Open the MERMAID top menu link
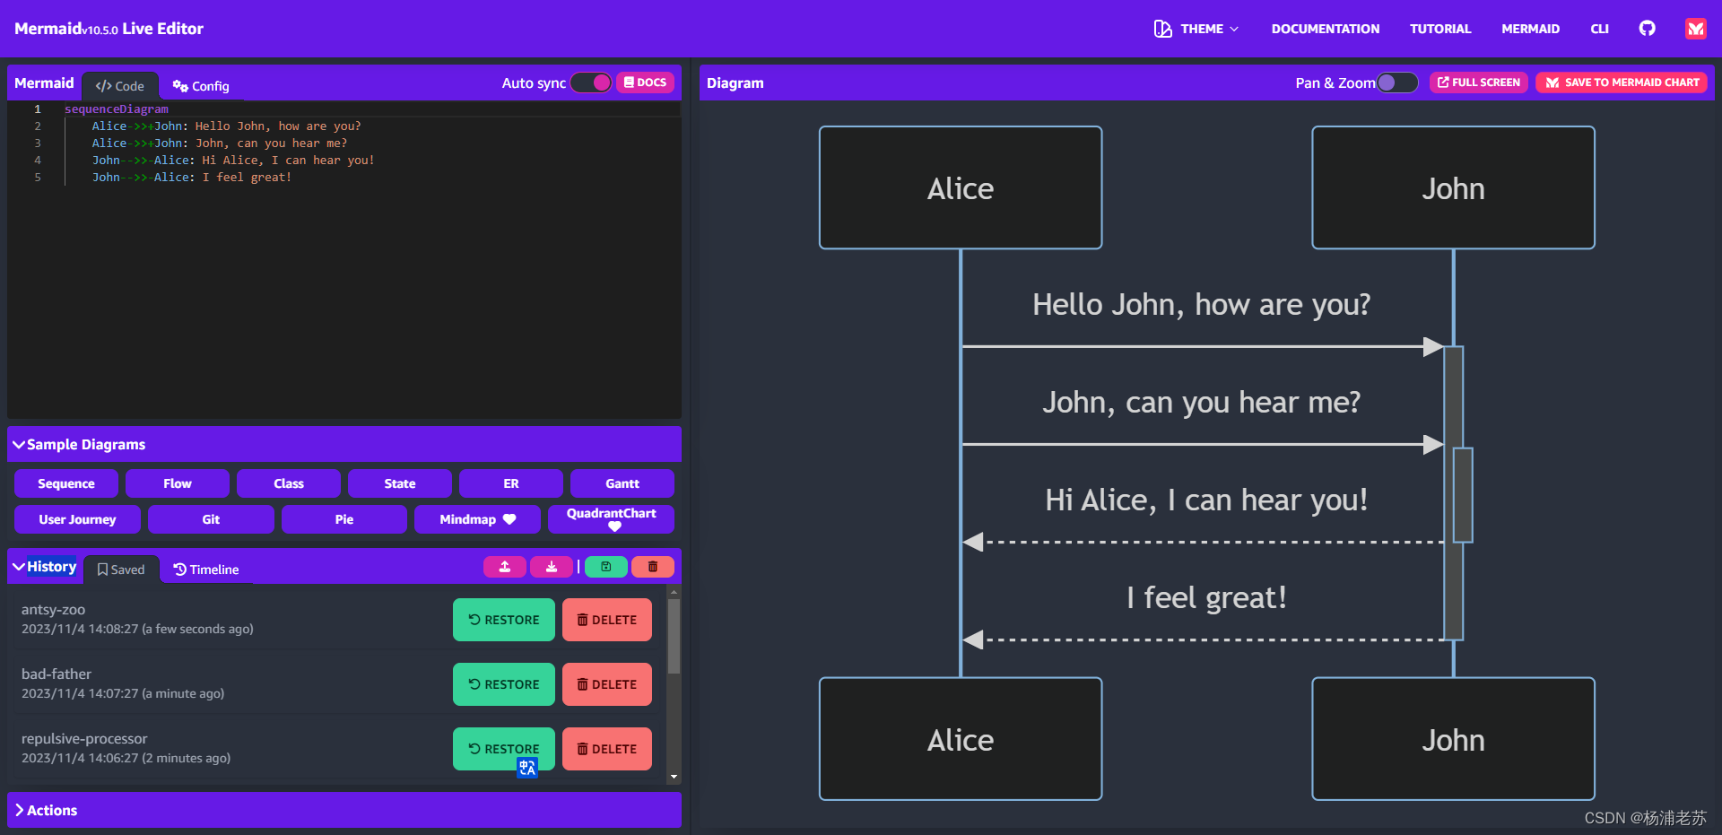1722x835 pixels. pos(1530,29)
